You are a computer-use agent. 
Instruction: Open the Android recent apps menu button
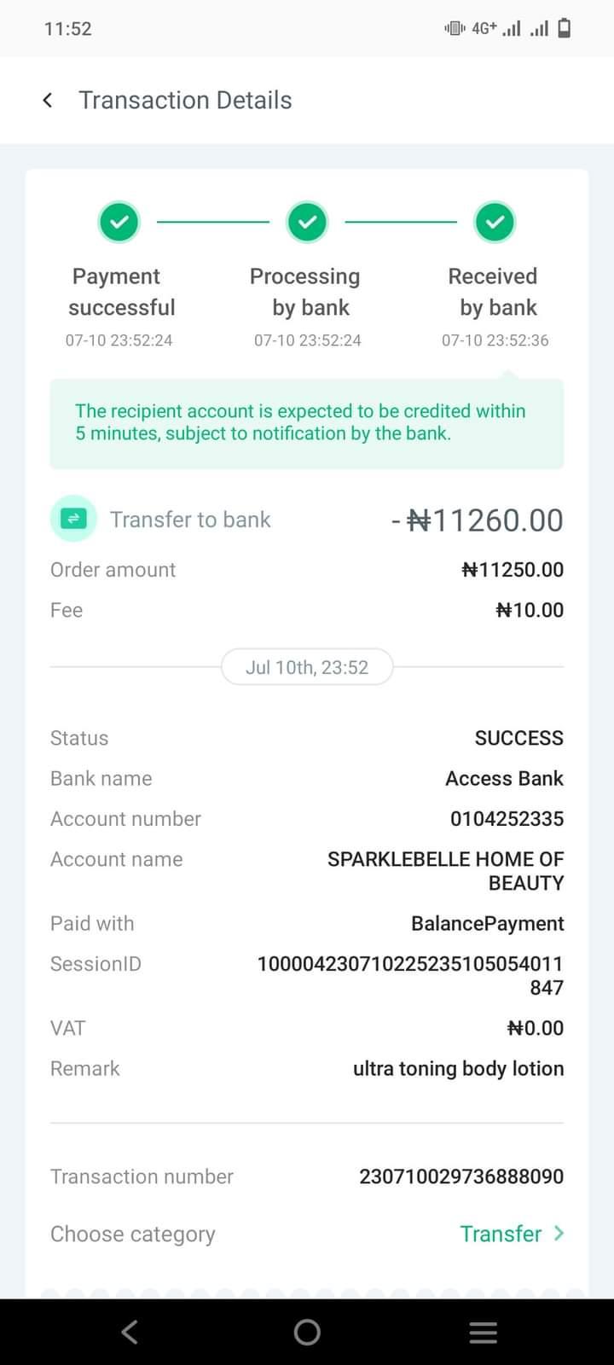tap(483, 1333)
